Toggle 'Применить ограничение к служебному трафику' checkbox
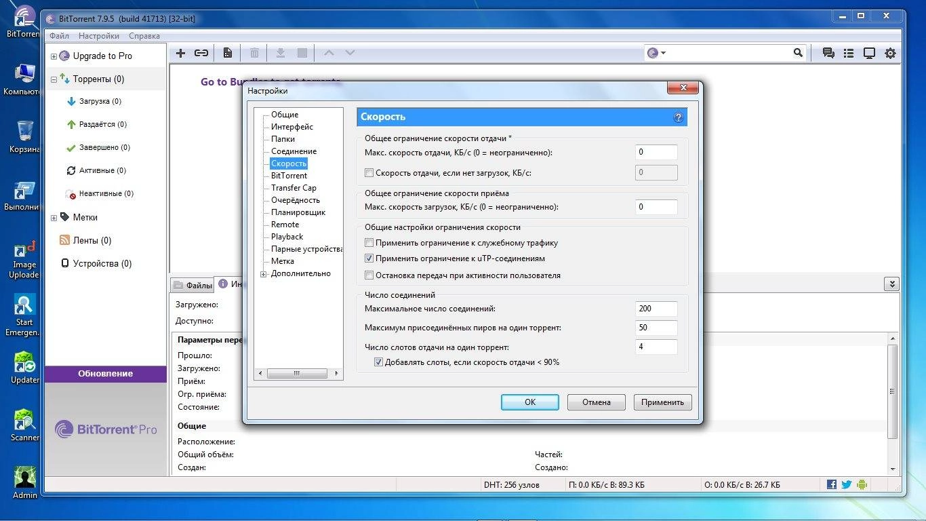This screenshot has width=926, height=521. click(369, 243)
